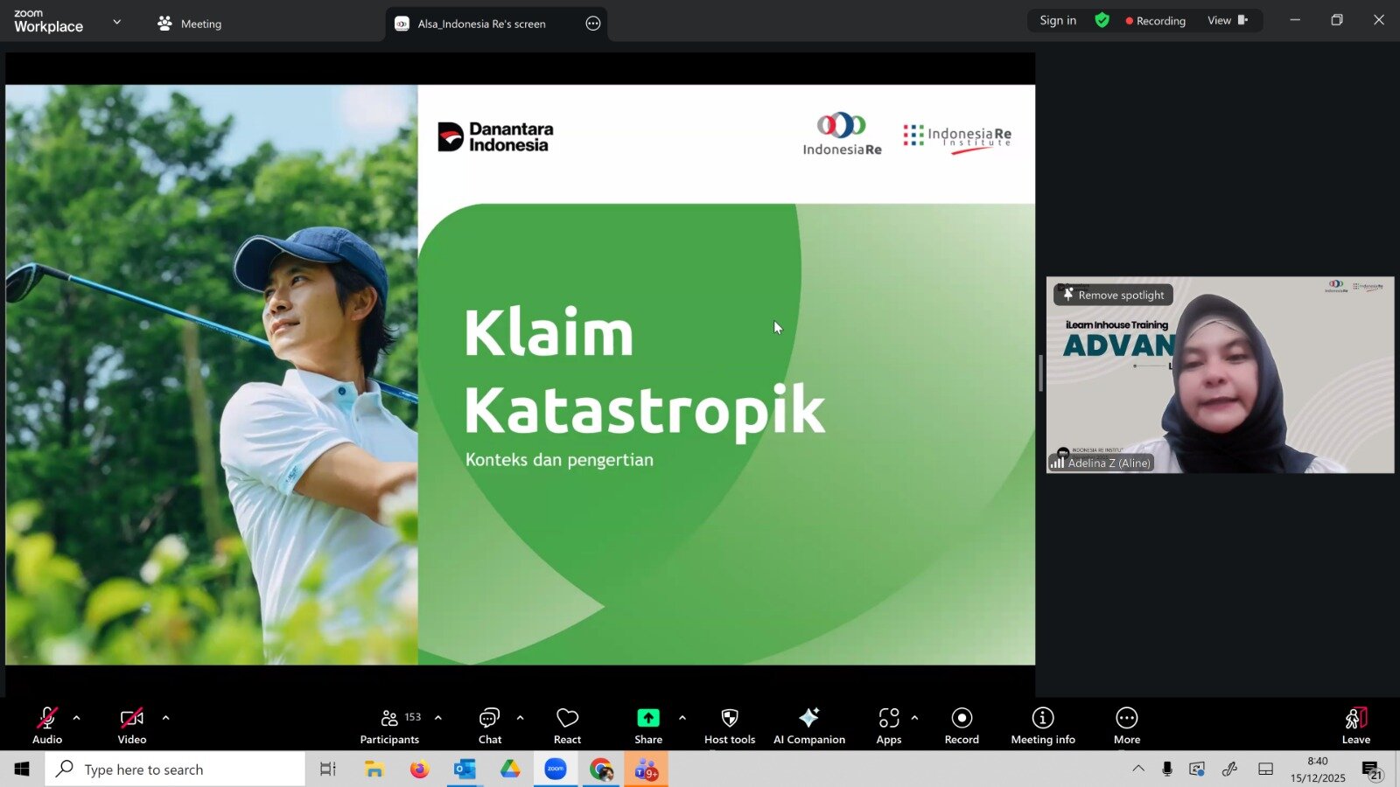This screenshot has height=787, width=1400.
Task: Expand video options arrow next to Video
Action: [166, 718]
